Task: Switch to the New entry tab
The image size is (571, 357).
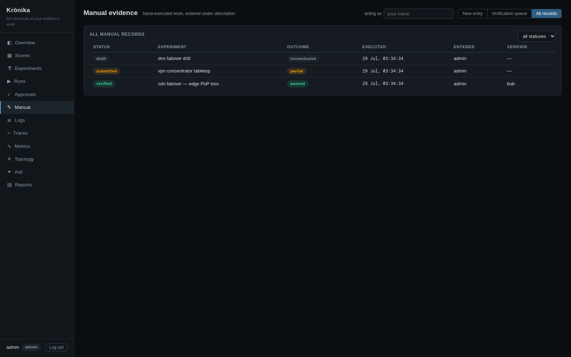Action: coord(473,14)
